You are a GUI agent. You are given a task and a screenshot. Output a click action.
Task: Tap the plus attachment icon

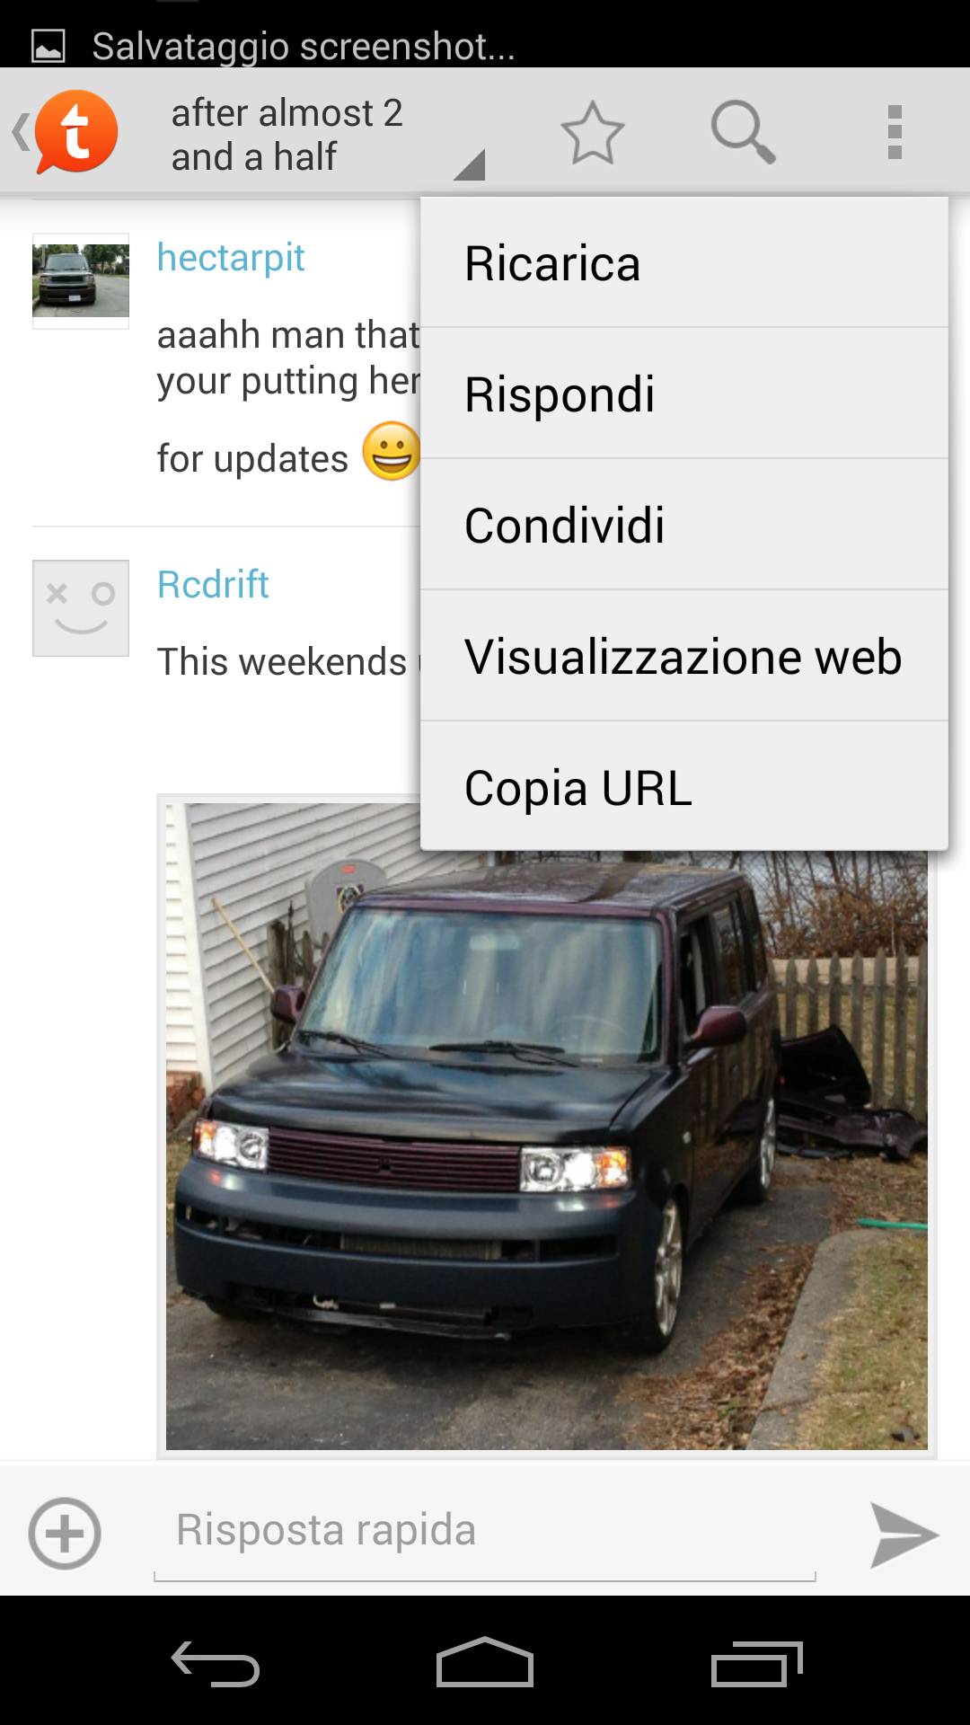click(x=65, y=1533)
